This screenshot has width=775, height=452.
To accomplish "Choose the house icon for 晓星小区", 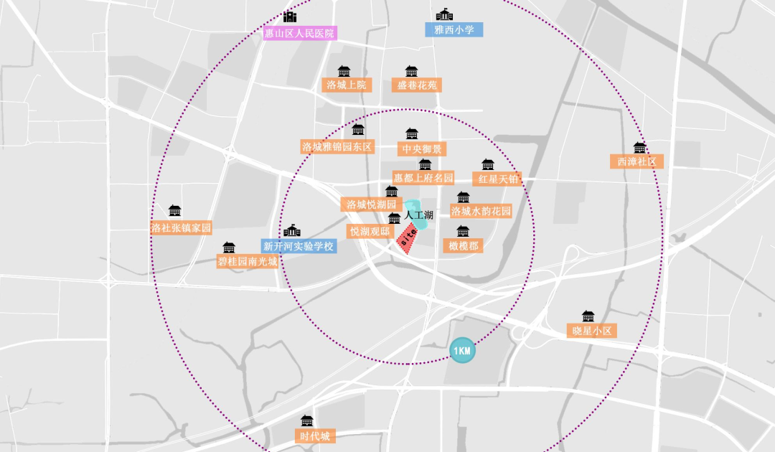I will click(x=588, y=316).
